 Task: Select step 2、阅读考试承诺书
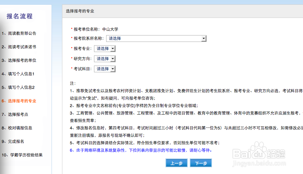pyautogui.click(x=19, y=47)
